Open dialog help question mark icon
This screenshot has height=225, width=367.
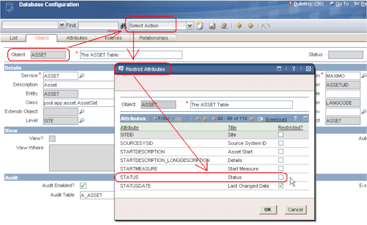coord(294,68)
